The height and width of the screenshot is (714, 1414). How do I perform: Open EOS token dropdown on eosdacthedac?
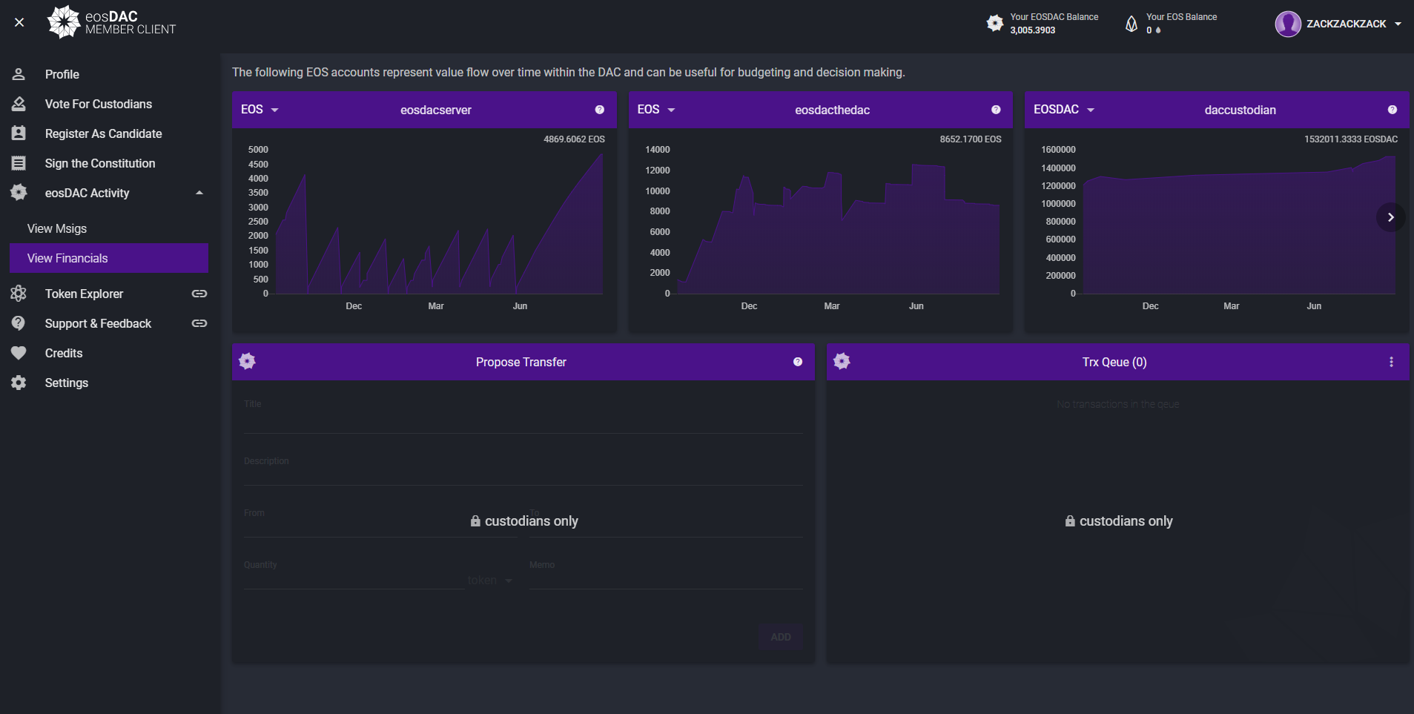point(656,110)
